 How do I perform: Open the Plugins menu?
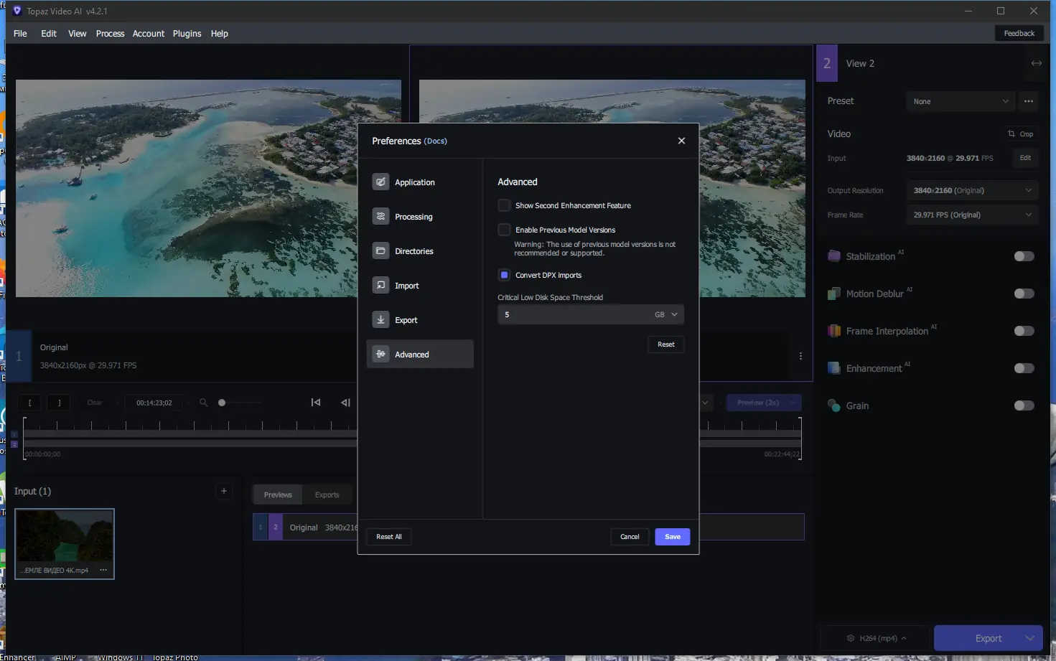coord(187,34)
